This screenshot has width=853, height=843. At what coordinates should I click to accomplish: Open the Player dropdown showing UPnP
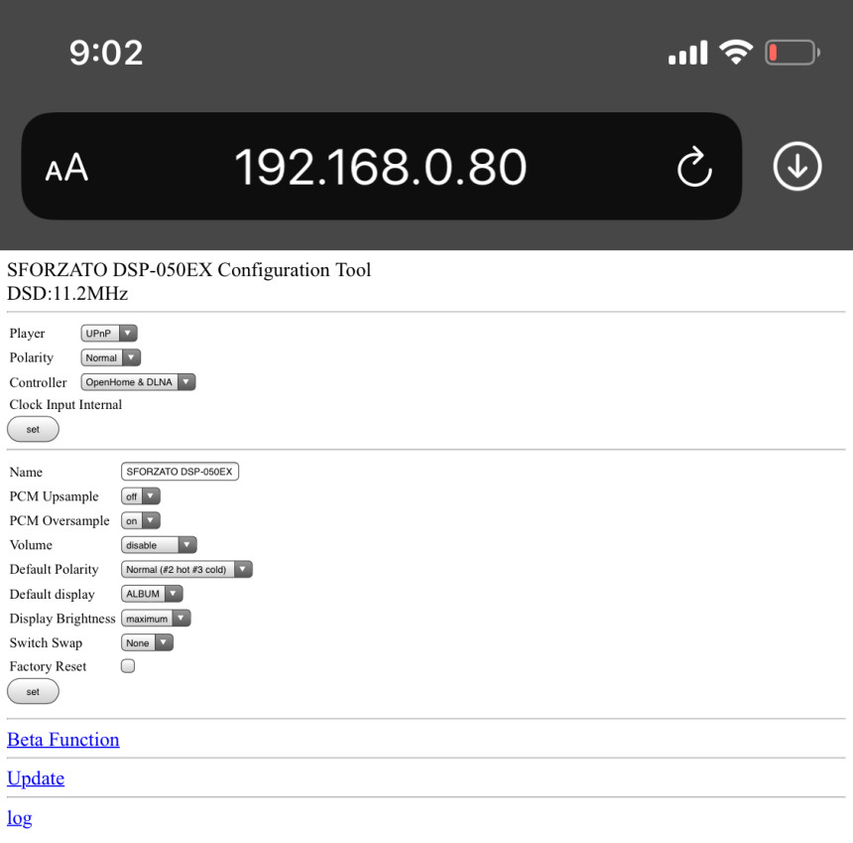(x=109, y=333)
